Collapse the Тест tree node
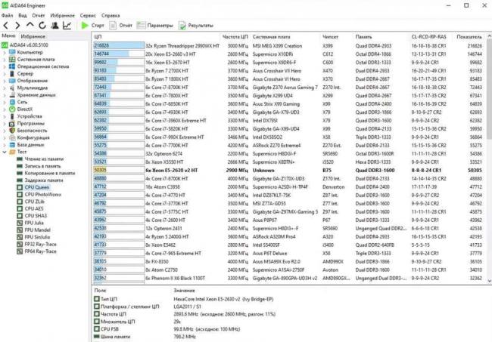This screenshot has height=342, width=492. 5,152
